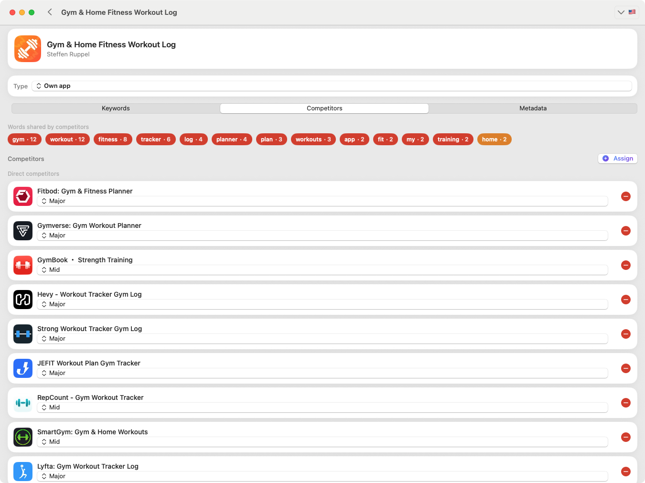Open SmartGym's Mid level dropdown

pyautogui.click(x=322, y=442)
